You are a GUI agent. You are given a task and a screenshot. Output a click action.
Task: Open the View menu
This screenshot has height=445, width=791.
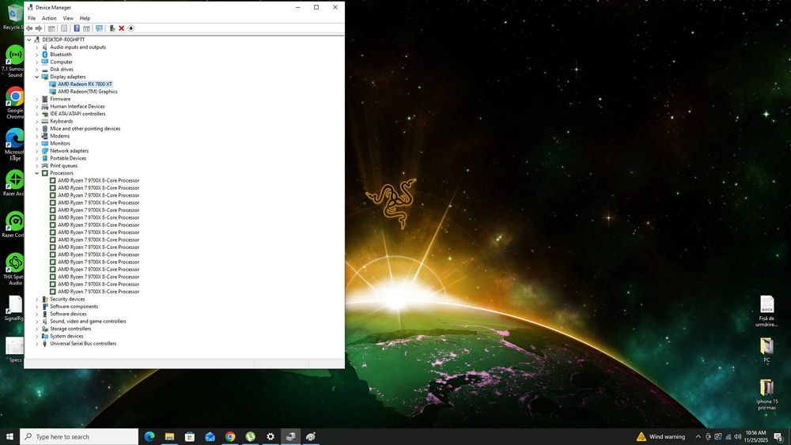pyautogui.click(x=68, y=18)
